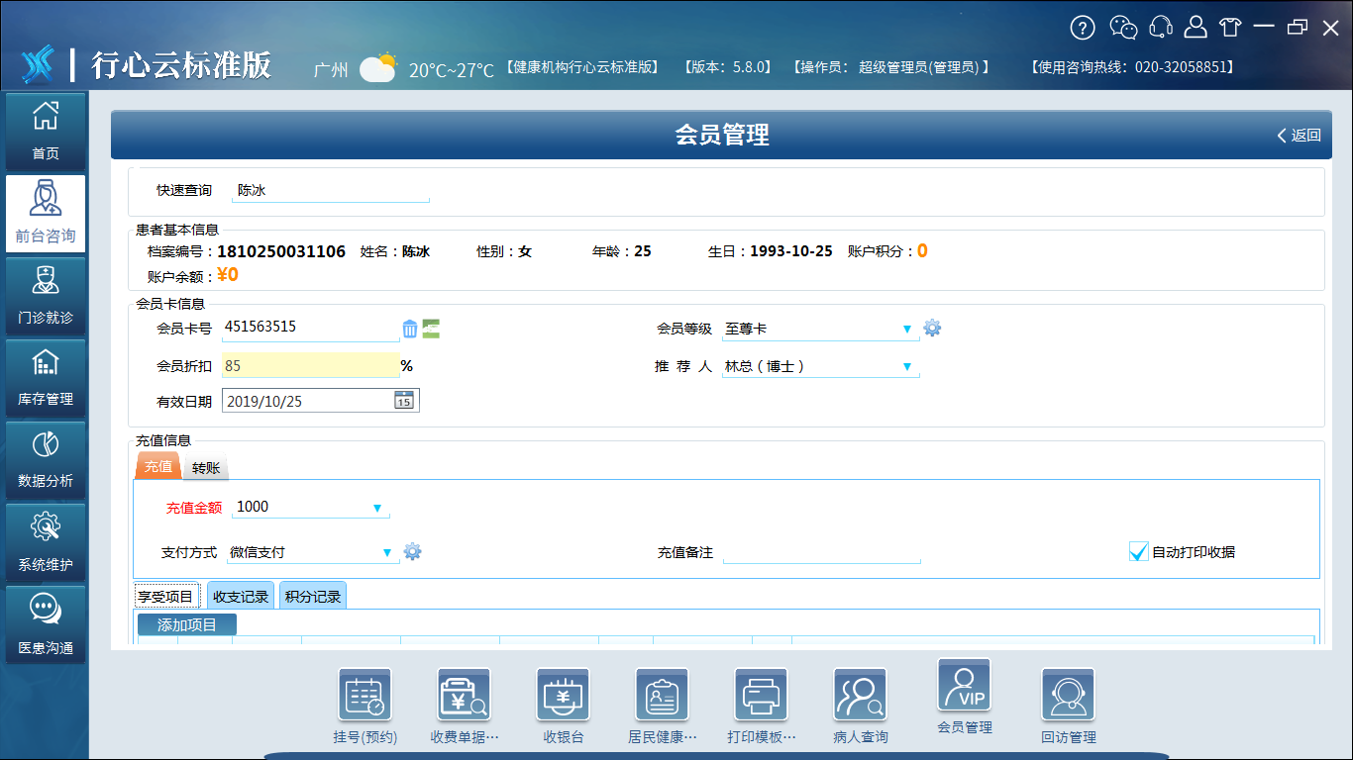Screen dimensions: 1353x760
Task: Open the skin theme shirt icon
Action: coord(1229,28)
